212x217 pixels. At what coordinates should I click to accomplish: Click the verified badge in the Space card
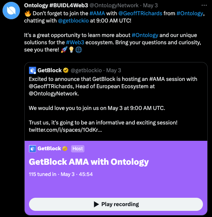coord(65,148)
